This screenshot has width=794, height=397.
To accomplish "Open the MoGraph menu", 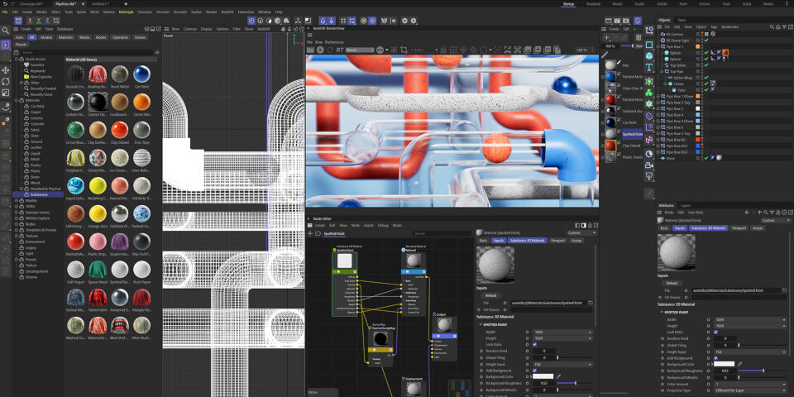I will point(126,12).
